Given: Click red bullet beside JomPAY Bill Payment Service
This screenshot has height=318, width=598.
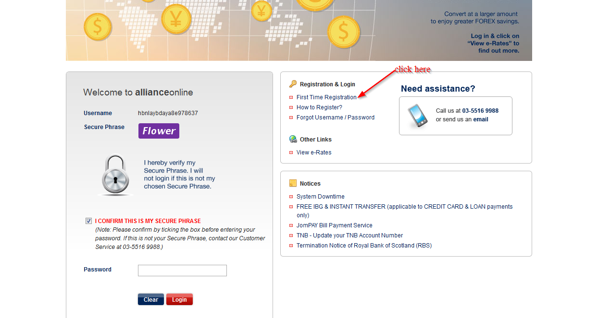Looking at the screenshot, I should [291, 225].
